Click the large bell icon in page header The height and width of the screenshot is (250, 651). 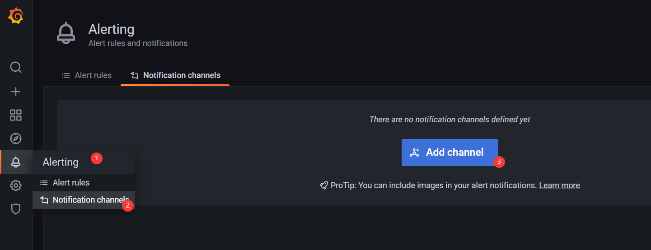coord(66,33)
